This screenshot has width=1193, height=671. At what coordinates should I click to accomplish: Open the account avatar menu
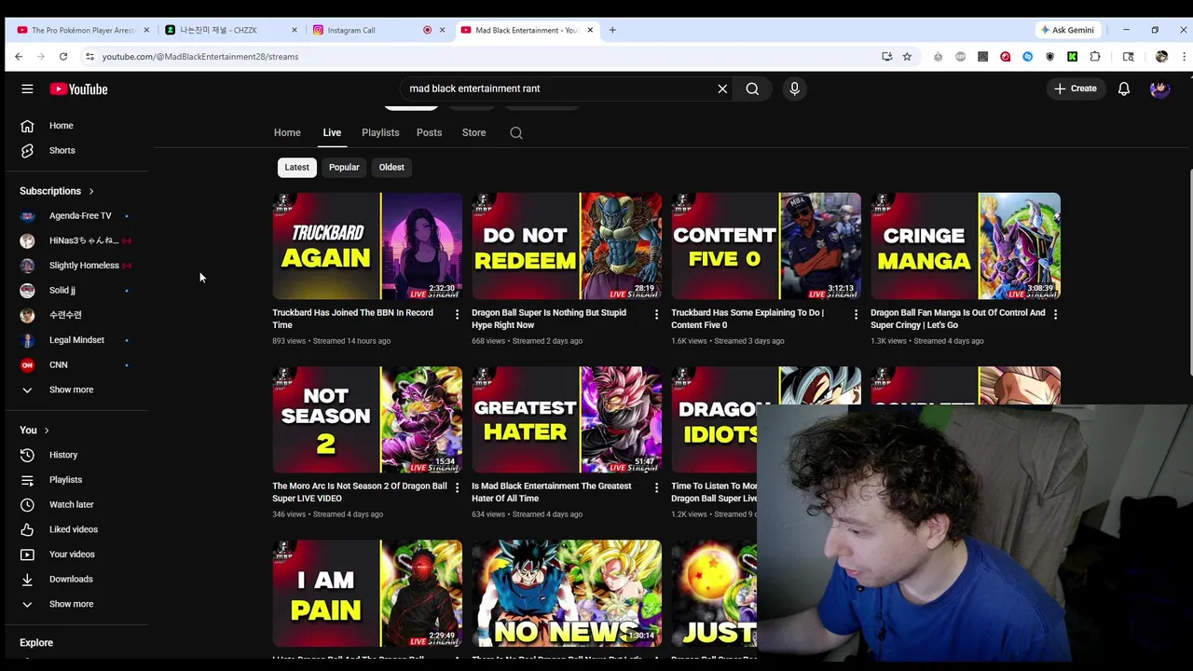point(1159,89)
